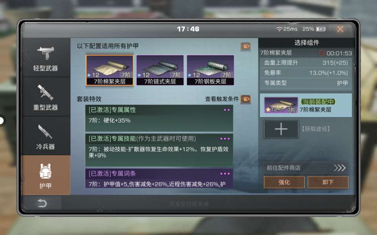Select the 重型武器 rocket launcher icon
The width and height of the screenshot is (377, 235).
46,92
